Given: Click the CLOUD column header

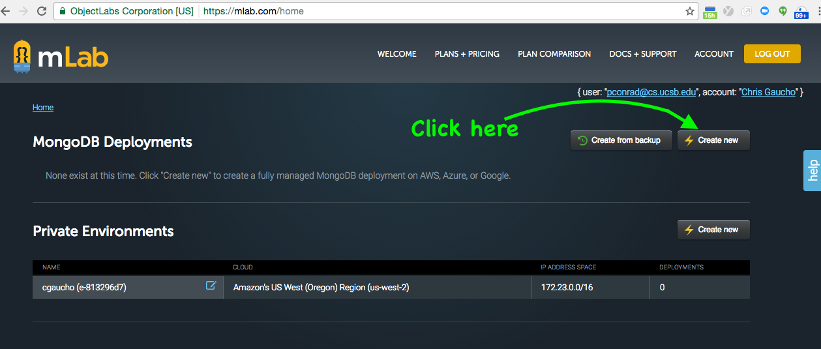Looking at the screenshot, I should click(x=243, y=267).
